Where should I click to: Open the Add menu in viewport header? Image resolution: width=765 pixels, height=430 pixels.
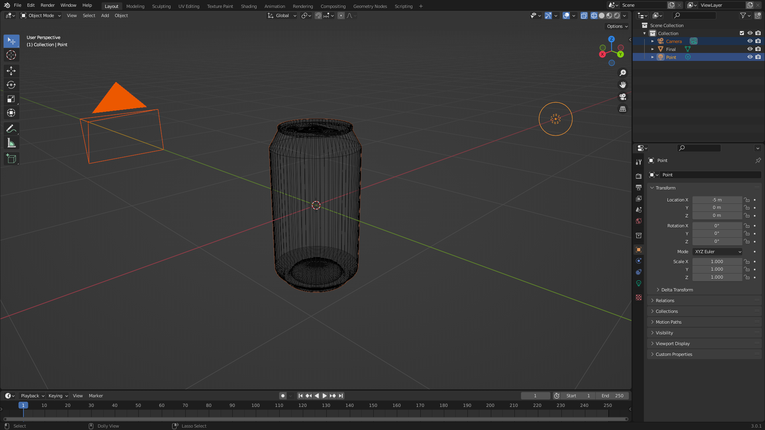click(x=105, y=16)
